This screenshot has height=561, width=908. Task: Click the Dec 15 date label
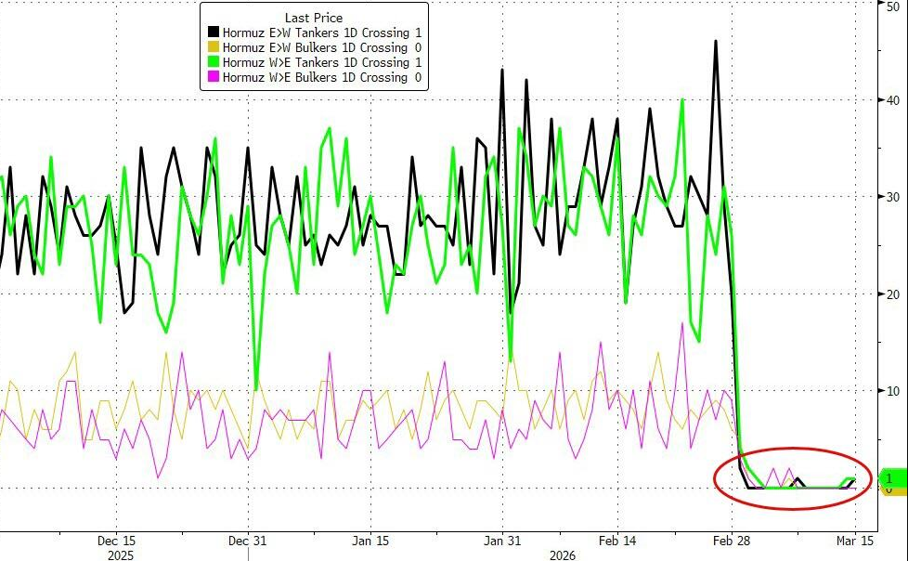point(116,541)
